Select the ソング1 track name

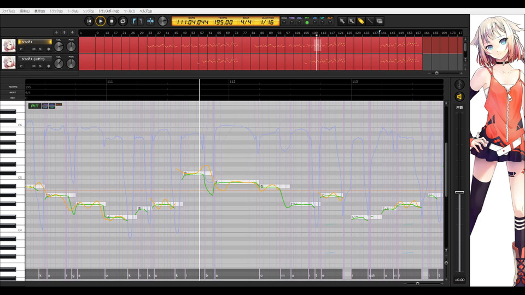point(35,42)
